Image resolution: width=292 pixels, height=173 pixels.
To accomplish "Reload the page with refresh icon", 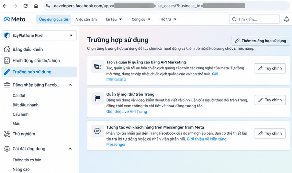I will (x=25, y=6).
